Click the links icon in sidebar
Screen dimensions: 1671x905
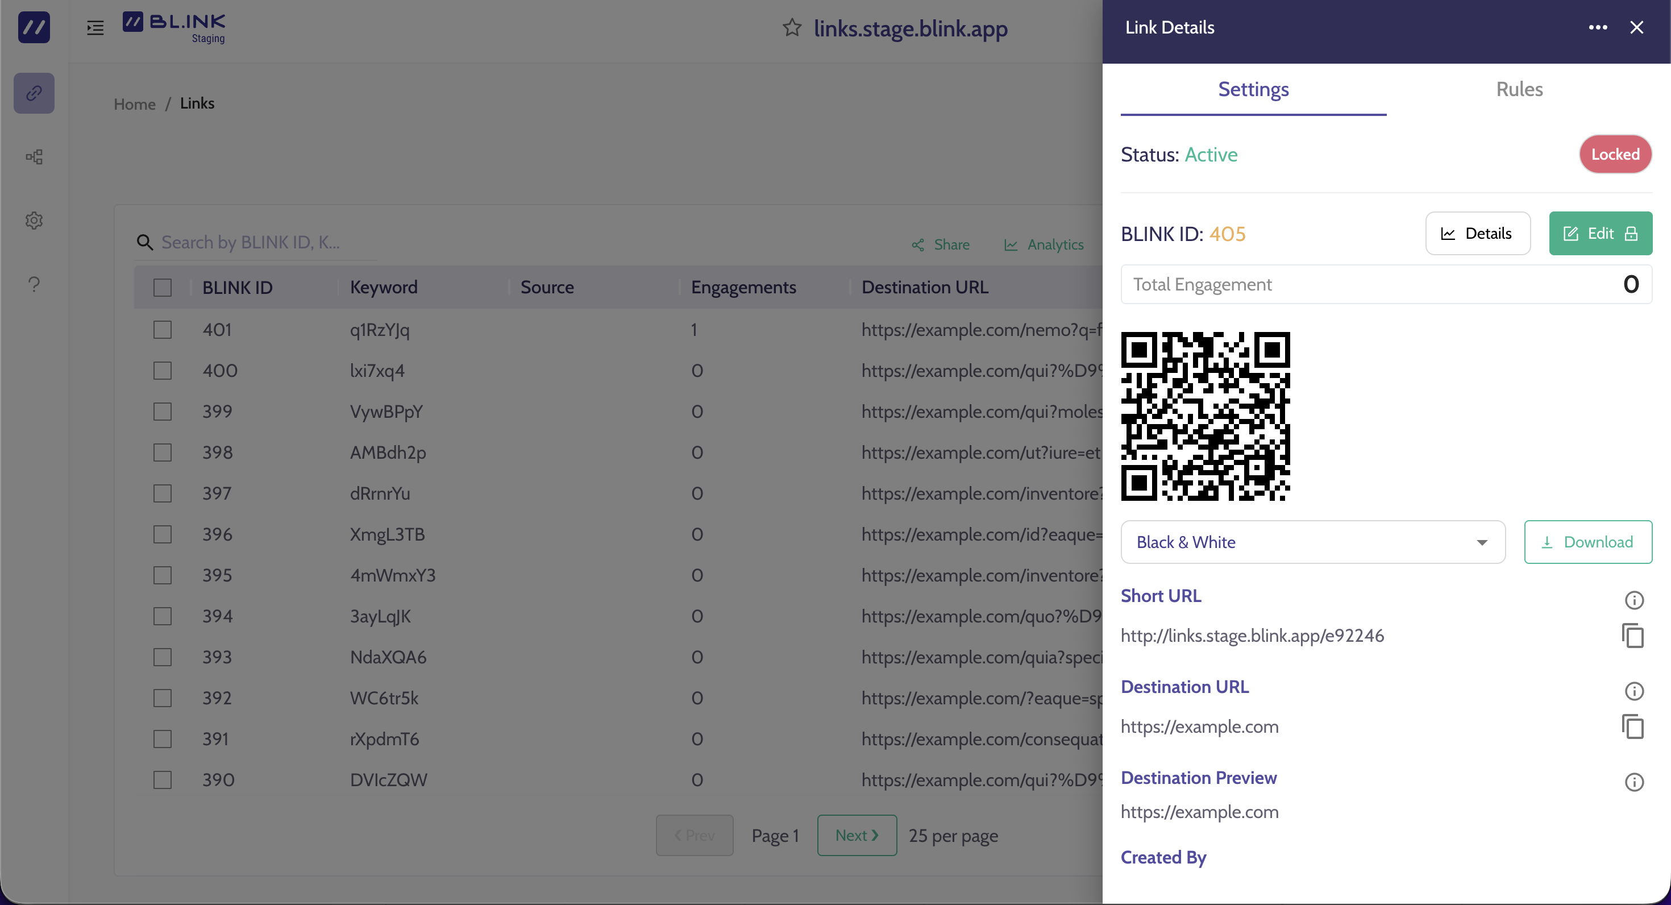34,93
